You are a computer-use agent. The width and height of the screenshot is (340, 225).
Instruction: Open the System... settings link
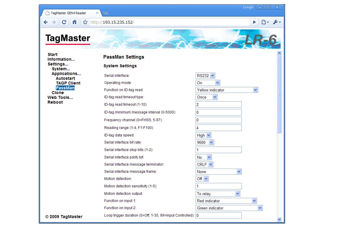point(61,69)
